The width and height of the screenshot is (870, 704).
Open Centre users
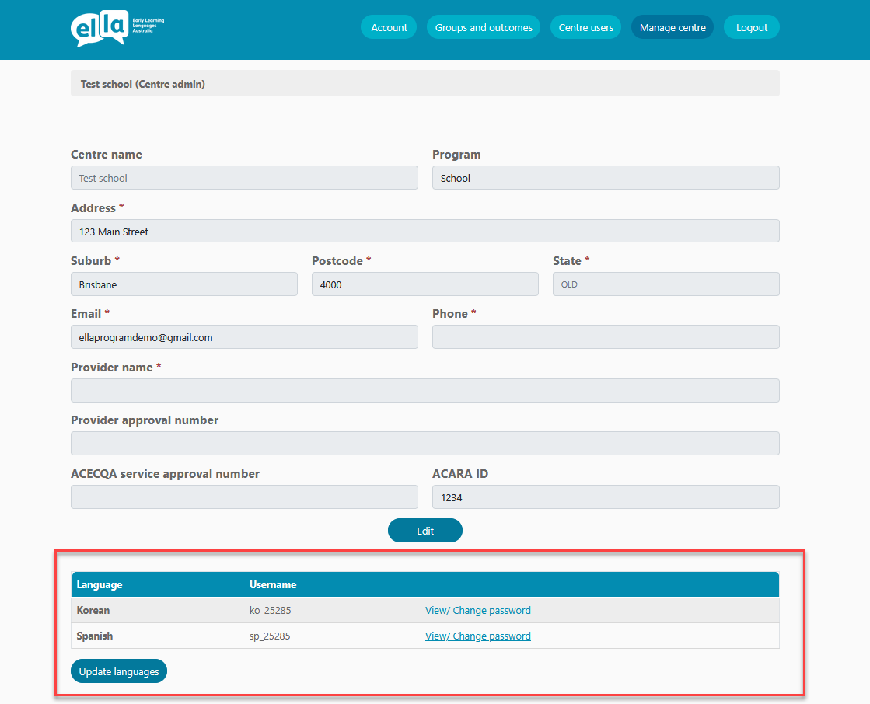click(585, 26)
